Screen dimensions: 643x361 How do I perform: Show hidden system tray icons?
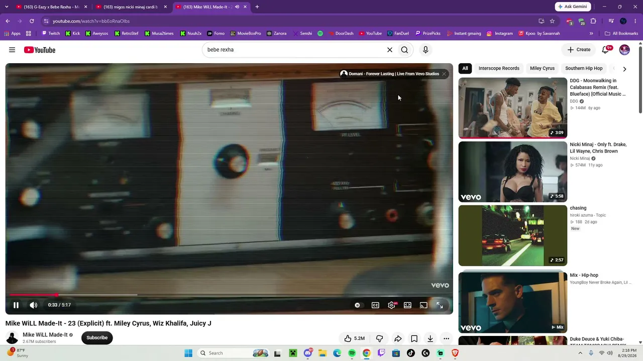pyautogui.click(x=580, y=353)
